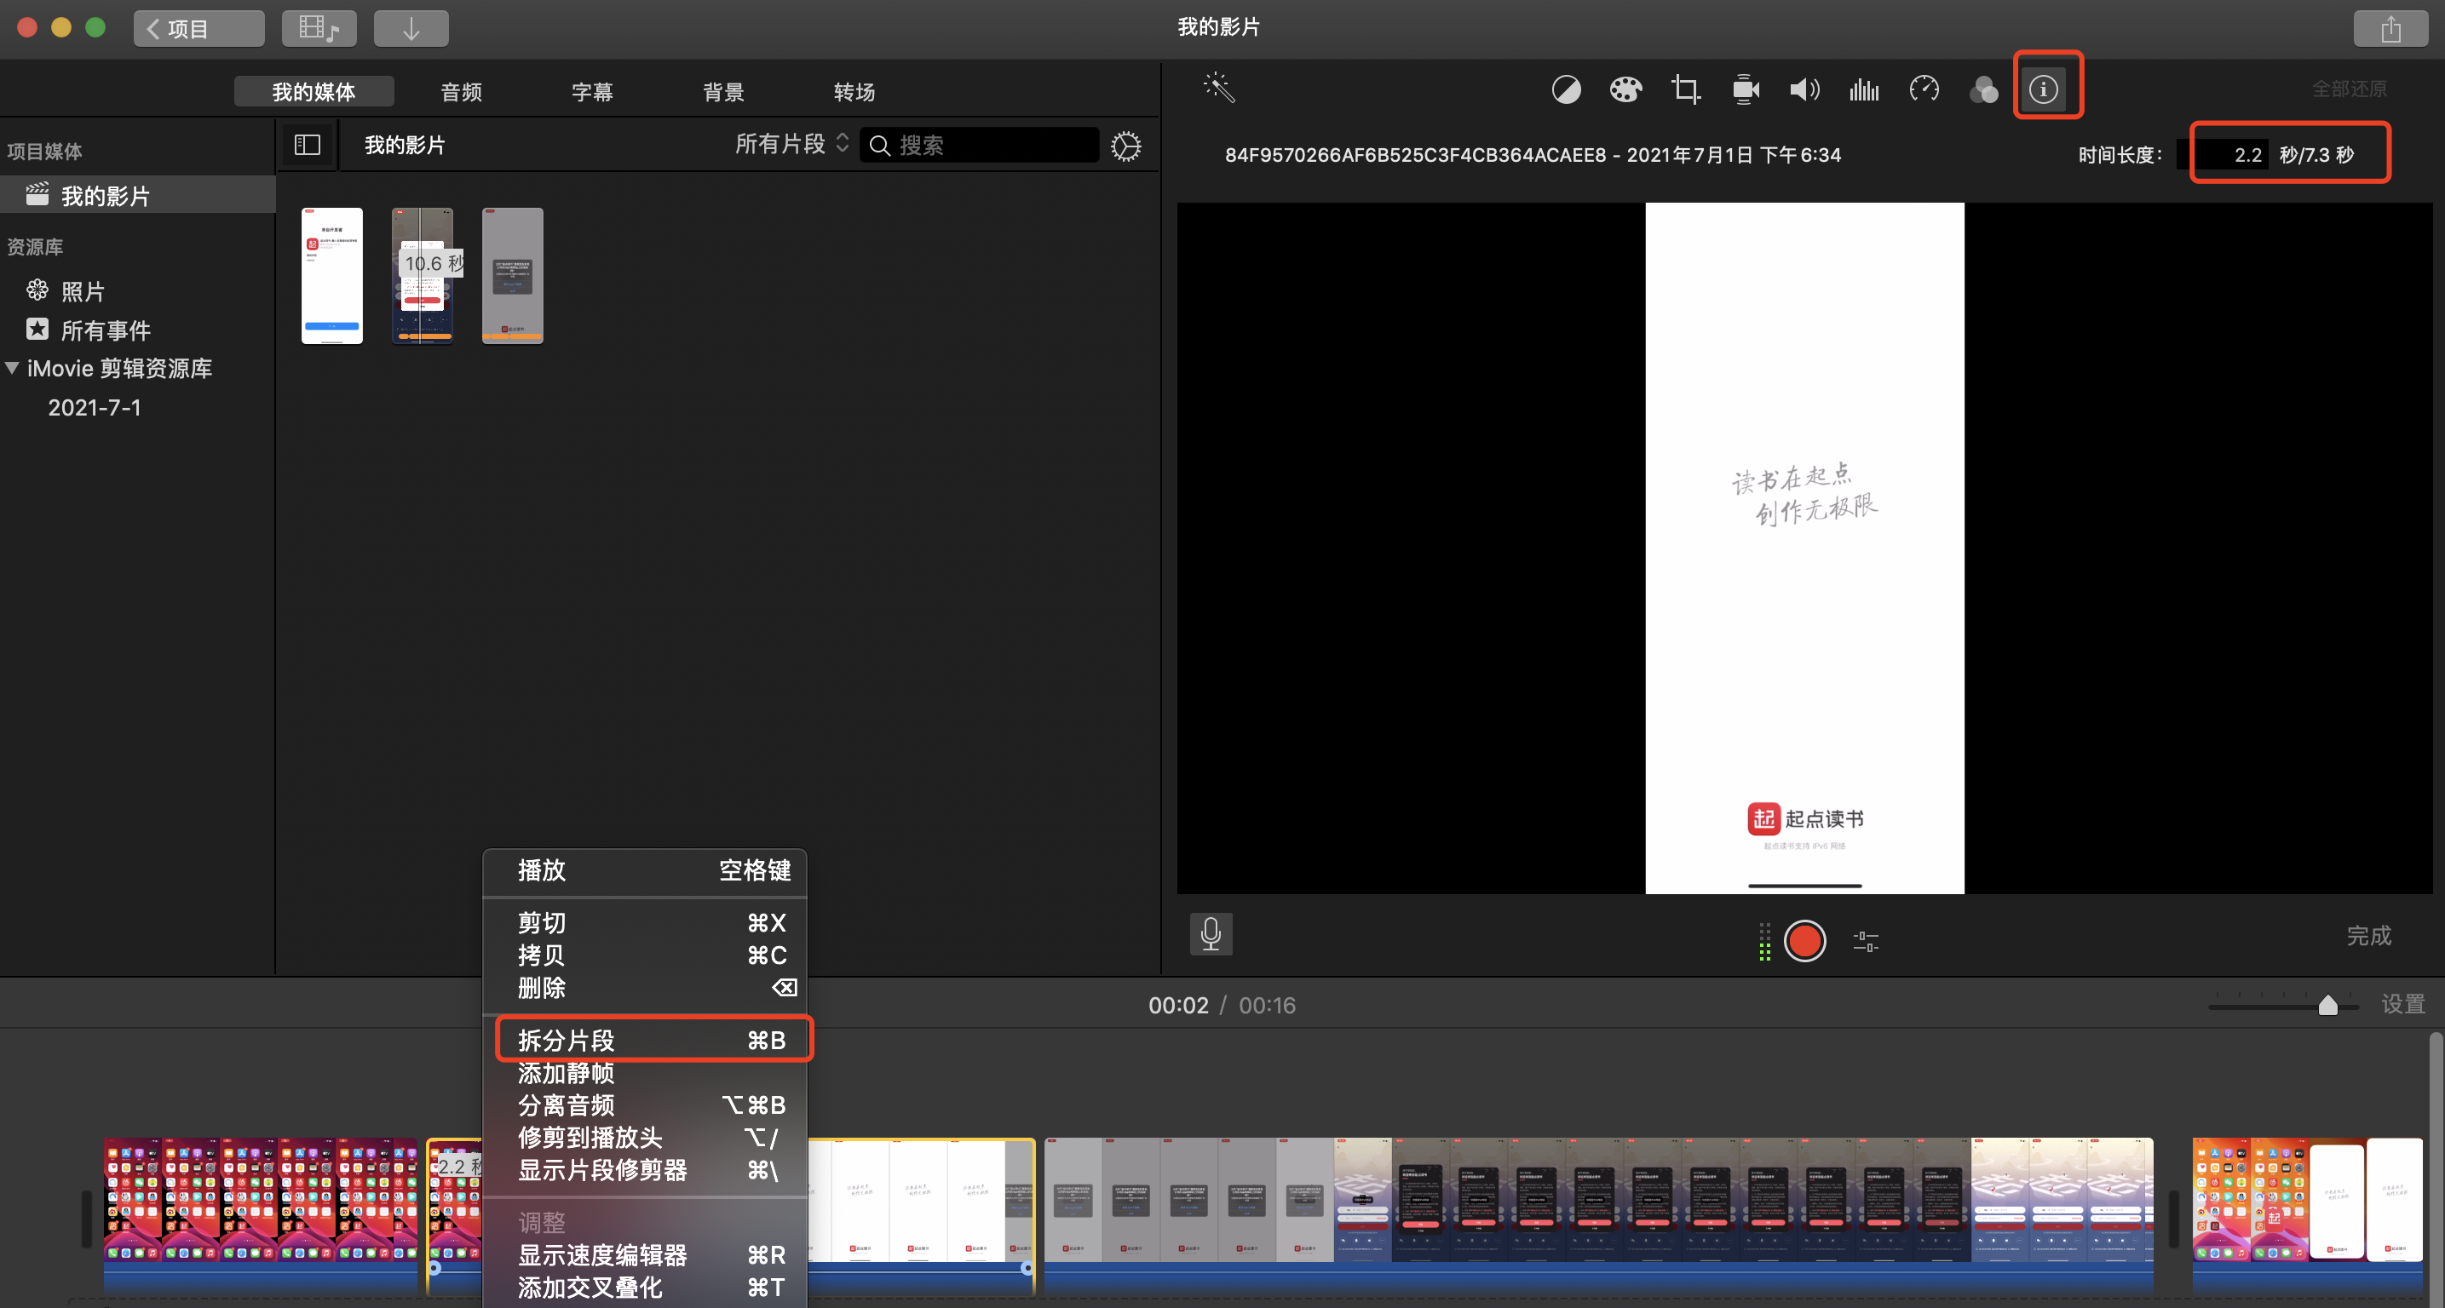The image size is (2445, 1308).
Task: Open the color correction palette tool
Action: 1626,90
